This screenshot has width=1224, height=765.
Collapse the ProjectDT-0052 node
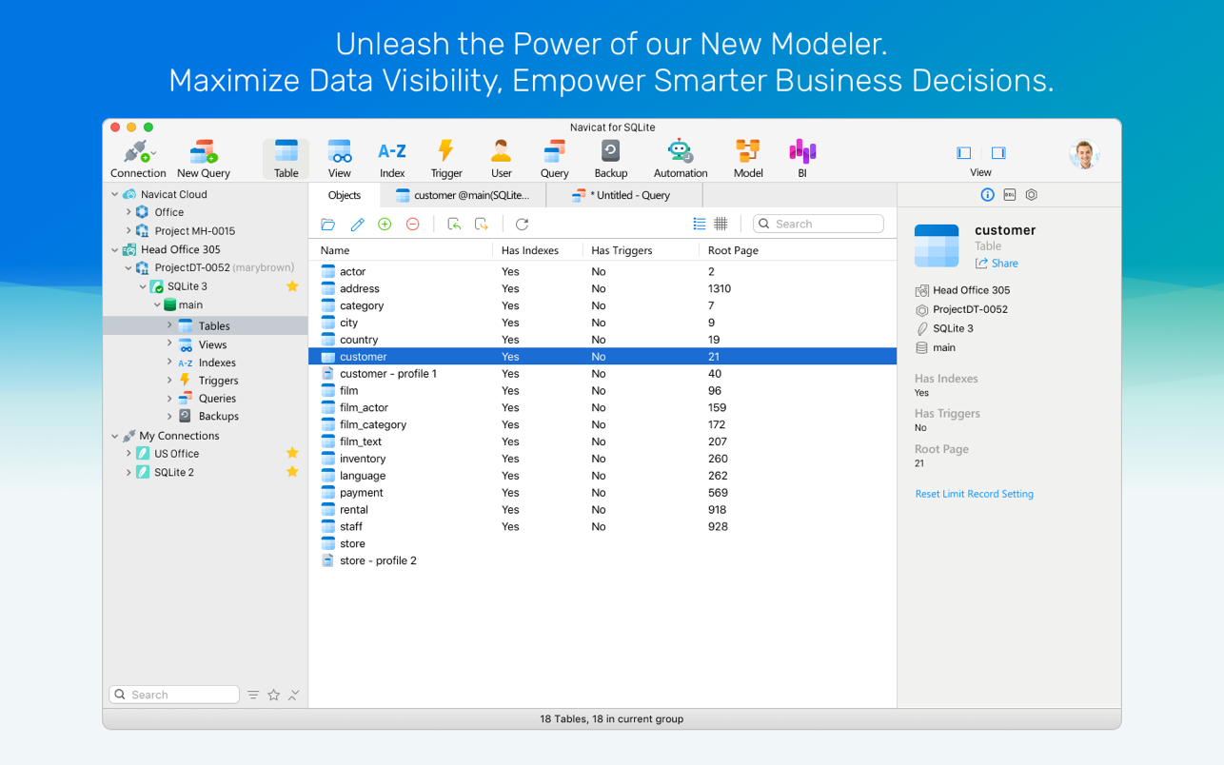tap(128, 267)
